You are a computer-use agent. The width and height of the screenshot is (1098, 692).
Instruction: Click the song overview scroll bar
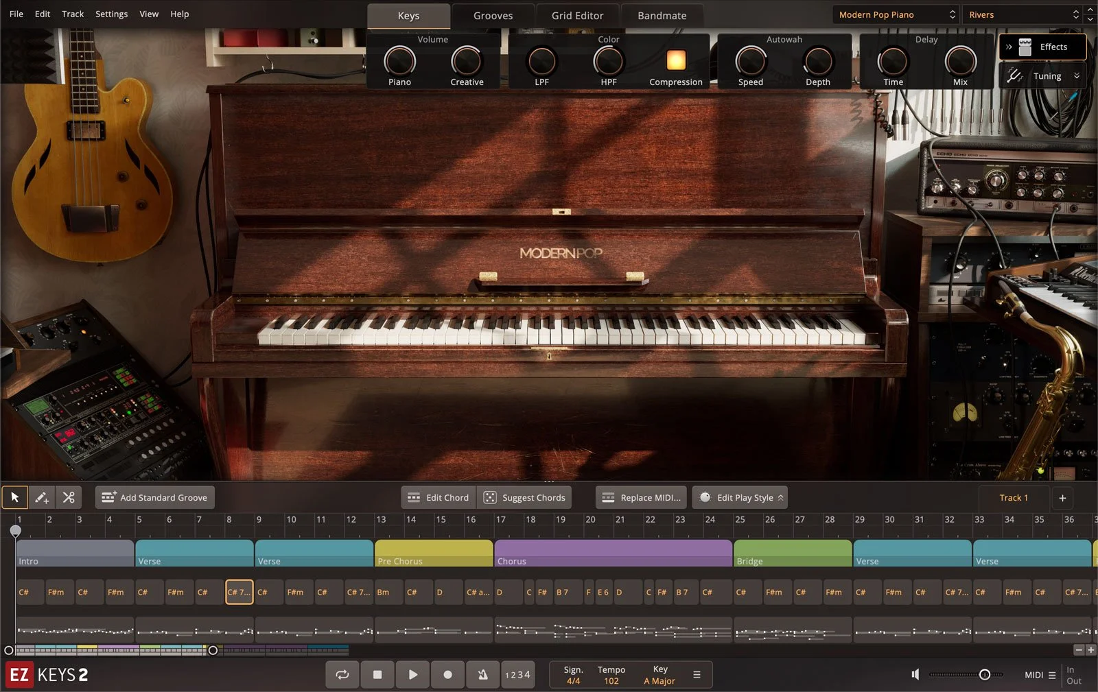(x=182, y=649)
